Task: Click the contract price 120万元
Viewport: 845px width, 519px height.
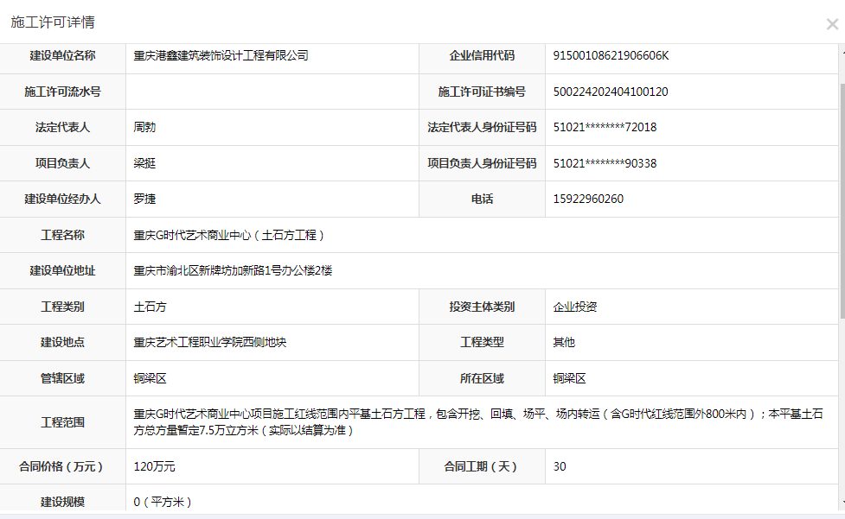Action: click(154, 466)
